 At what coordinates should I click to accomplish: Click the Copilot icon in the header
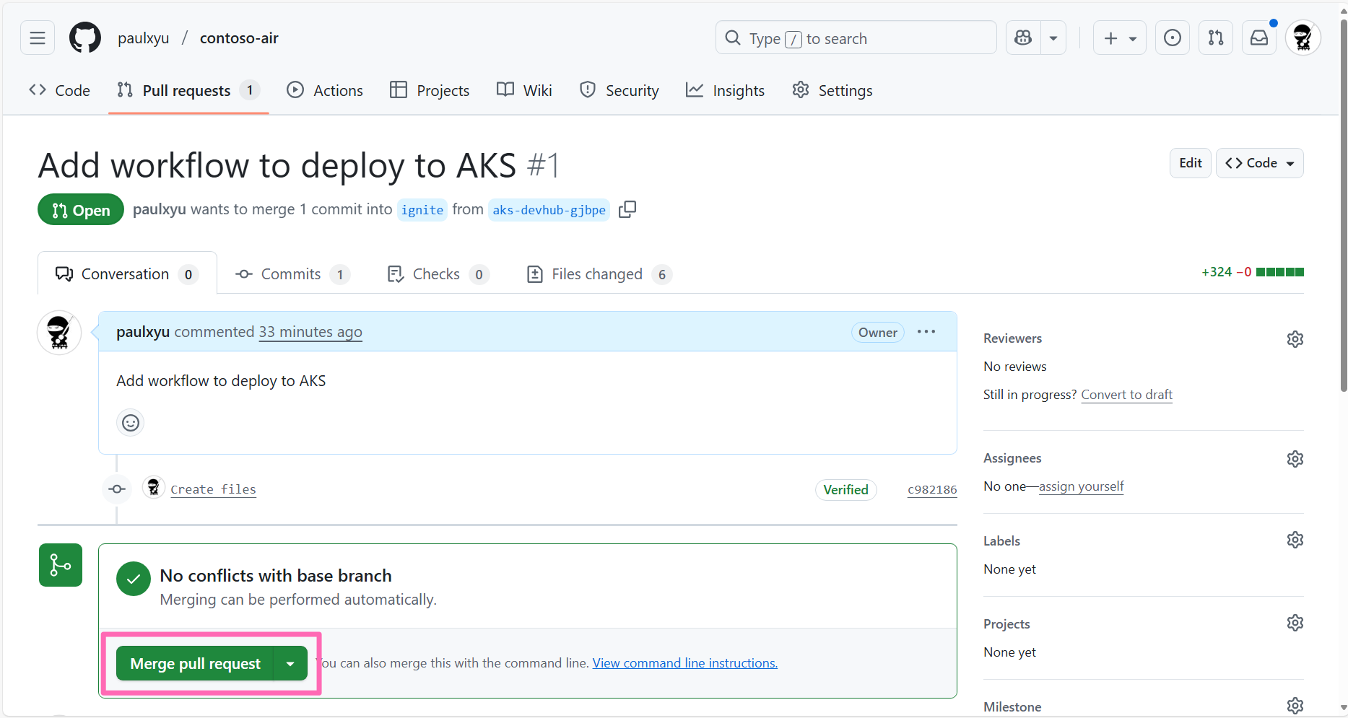[1022, 38]
